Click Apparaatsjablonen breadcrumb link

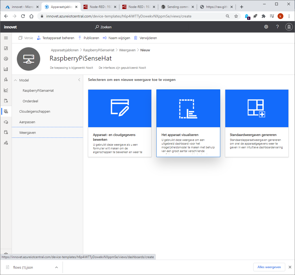[64, 50]
